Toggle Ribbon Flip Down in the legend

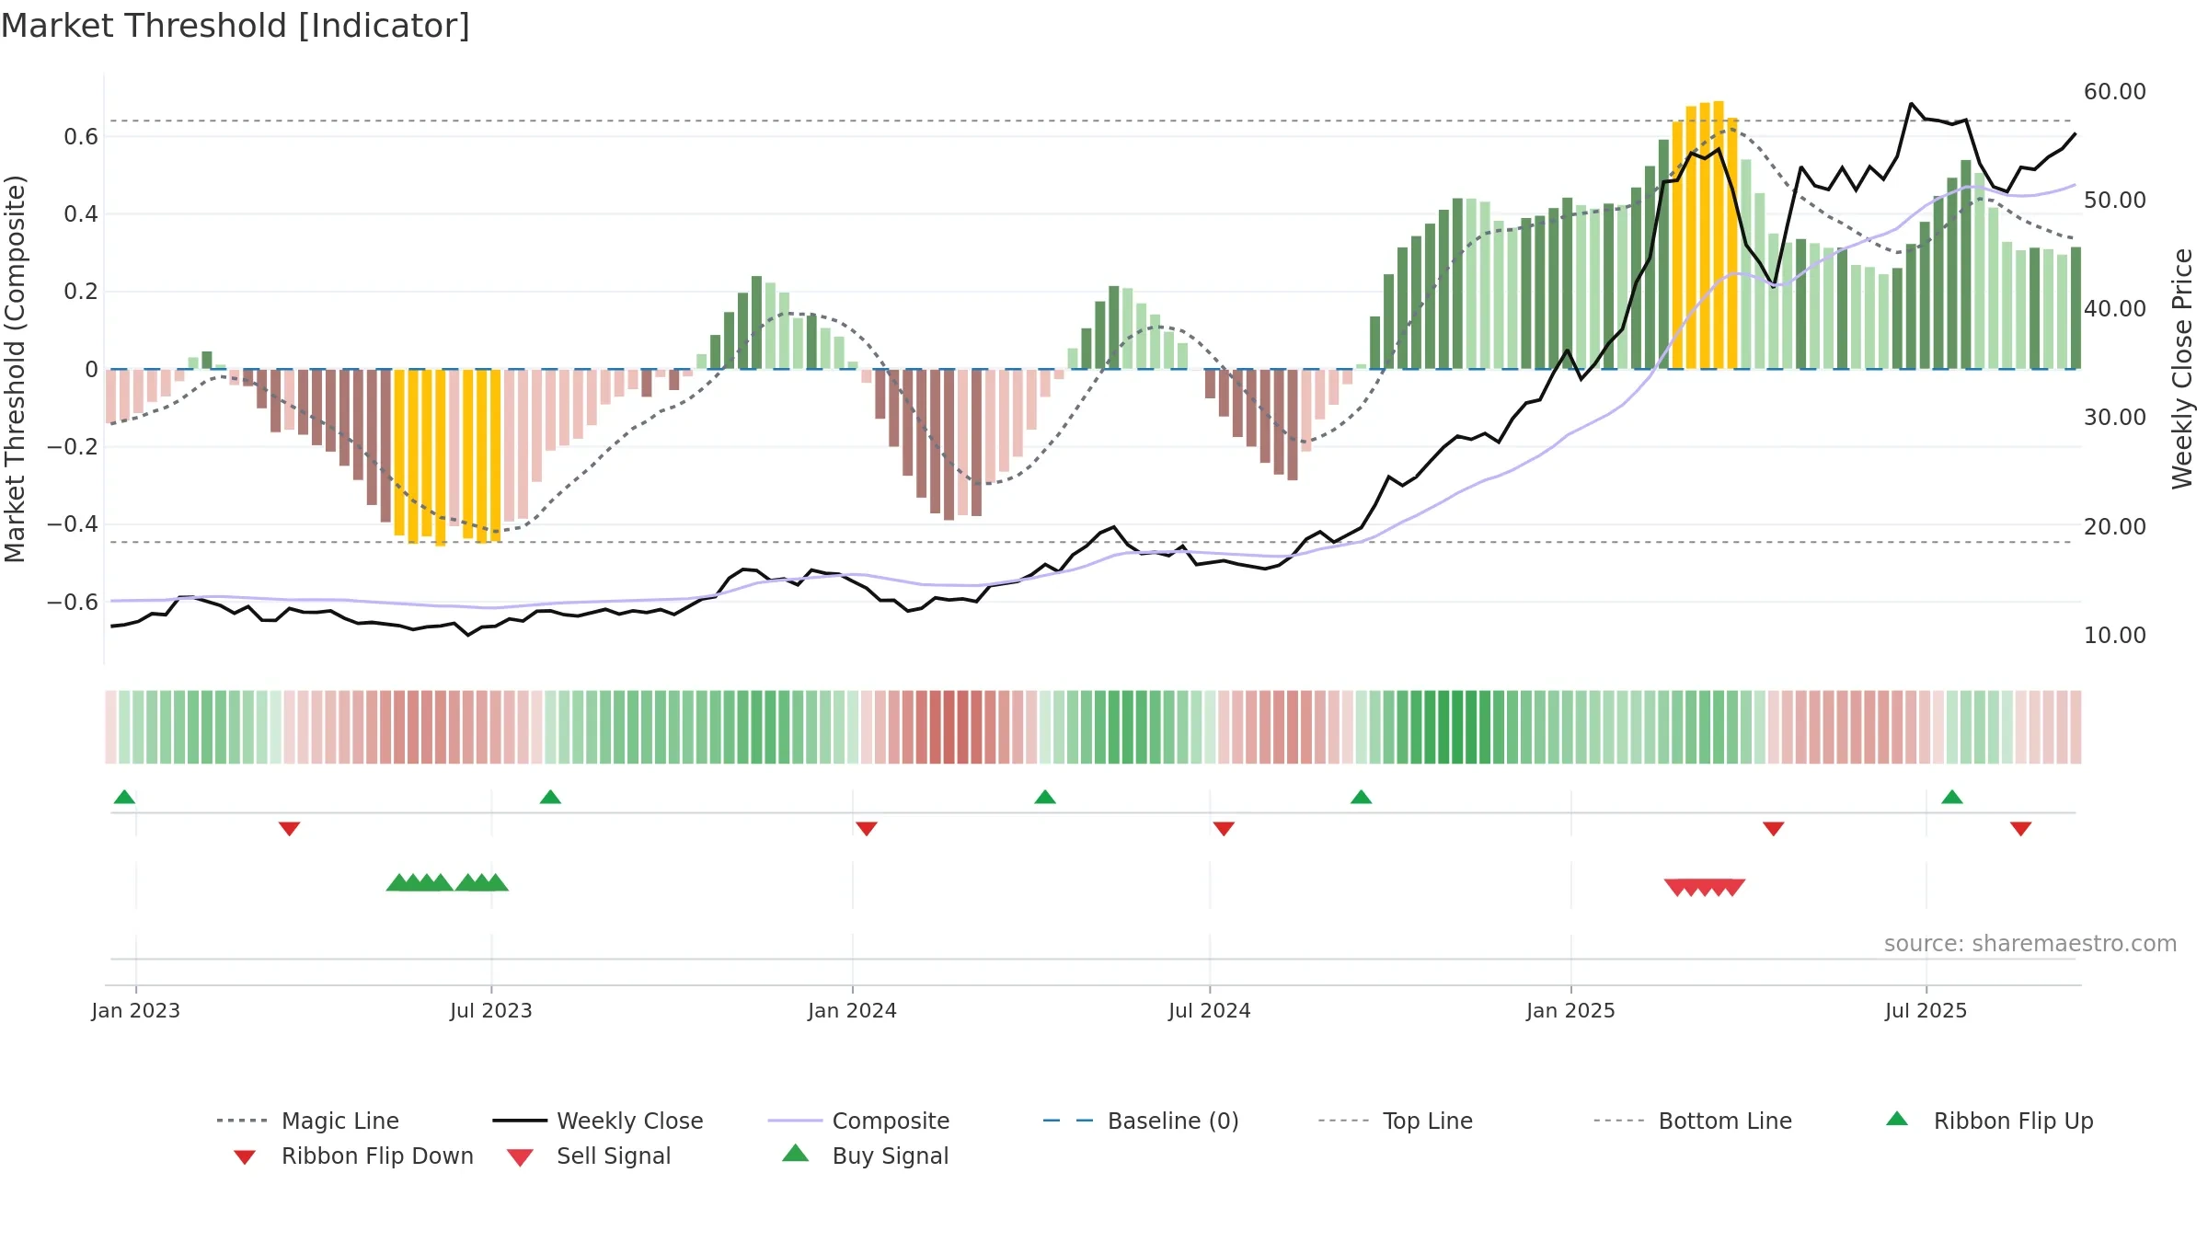tap(353, 1156)
